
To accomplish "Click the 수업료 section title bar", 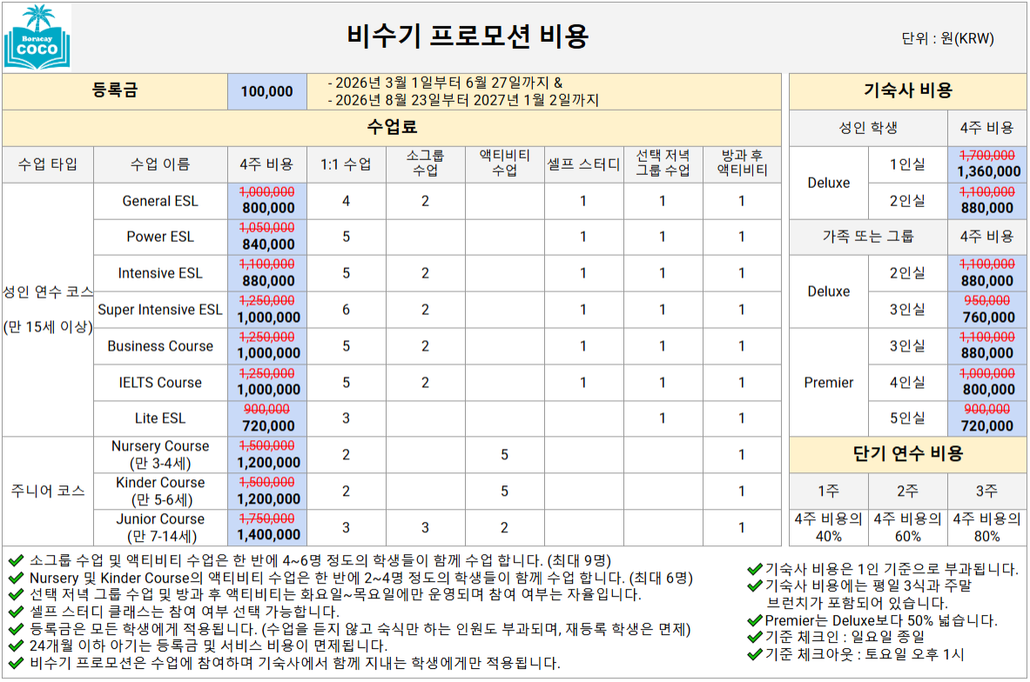I will coord(392,127).
